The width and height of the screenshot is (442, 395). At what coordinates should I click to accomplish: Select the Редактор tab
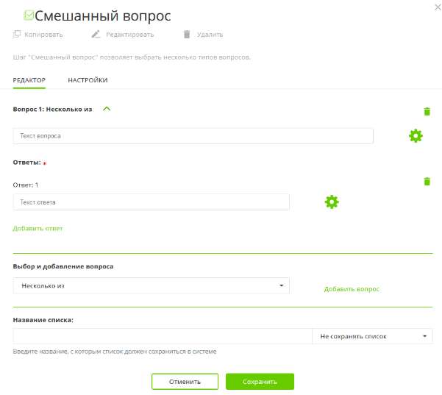29,80
